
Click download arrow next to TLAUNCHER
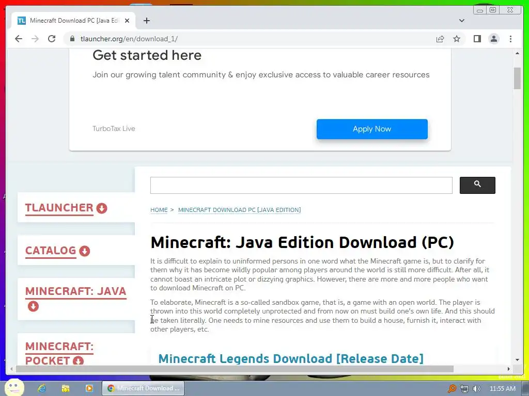point(102,208)
